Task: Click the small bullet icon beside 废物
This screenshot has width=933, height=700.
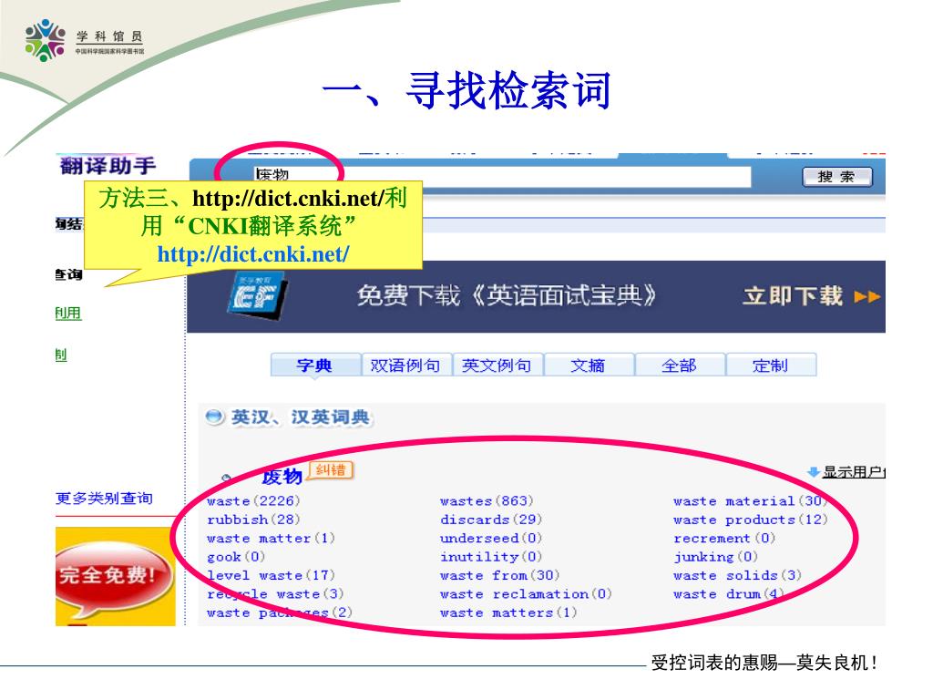Action: pos(226,478)
